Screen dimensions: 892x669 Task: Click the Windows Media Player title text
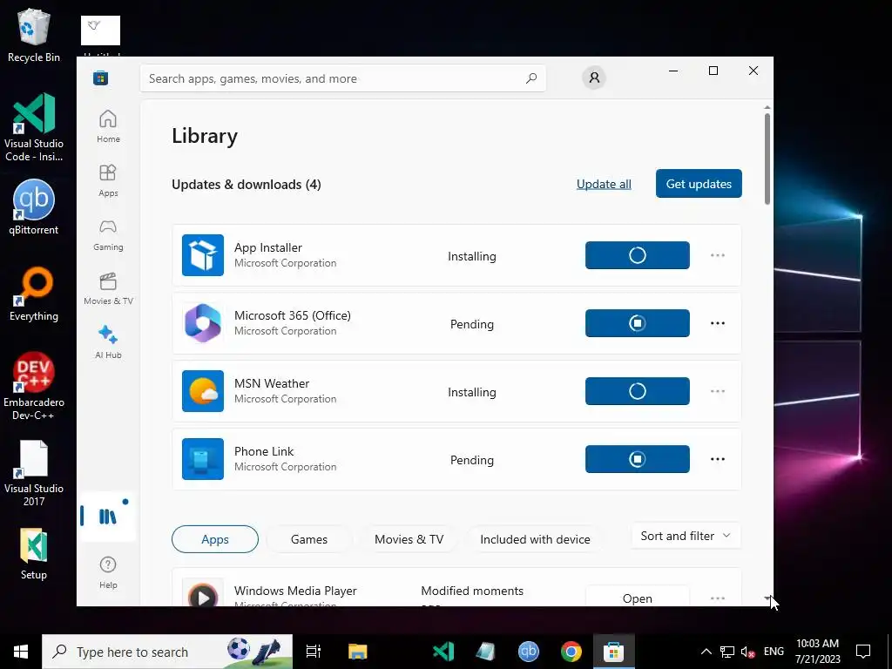point(295,591)
